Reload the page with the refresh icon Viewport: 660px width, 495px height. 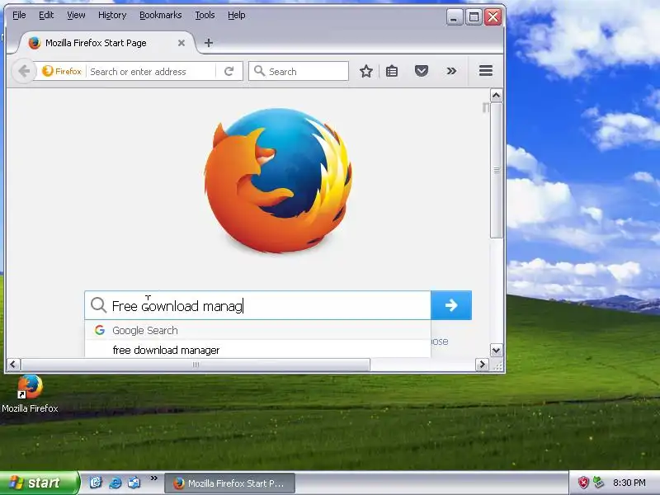[x=229, y=71]
